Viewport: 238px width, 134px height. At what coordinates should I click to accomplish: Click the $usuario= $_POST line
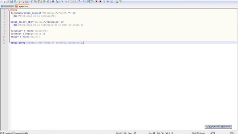point(29,31)
